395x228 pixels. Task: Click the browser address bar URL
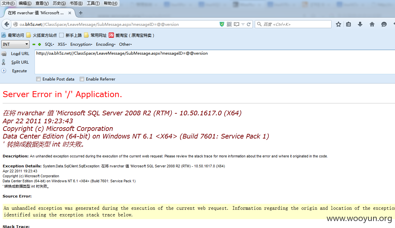click(99, 25)
